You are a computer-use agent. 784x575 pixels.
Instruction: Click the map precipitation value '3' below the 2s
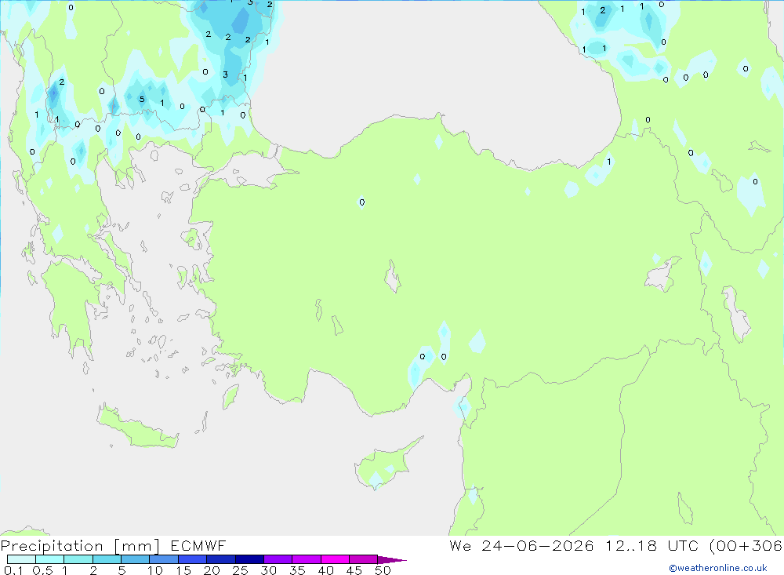[x=226, y=75]
